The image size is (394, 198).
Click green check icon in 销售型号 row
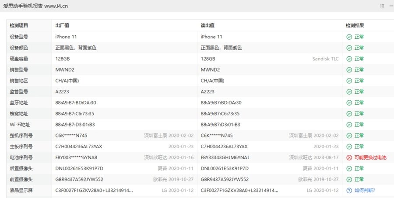[x=349, y=70]
